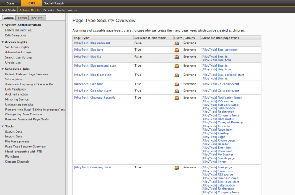Switch to the Page Type tab

38,18
